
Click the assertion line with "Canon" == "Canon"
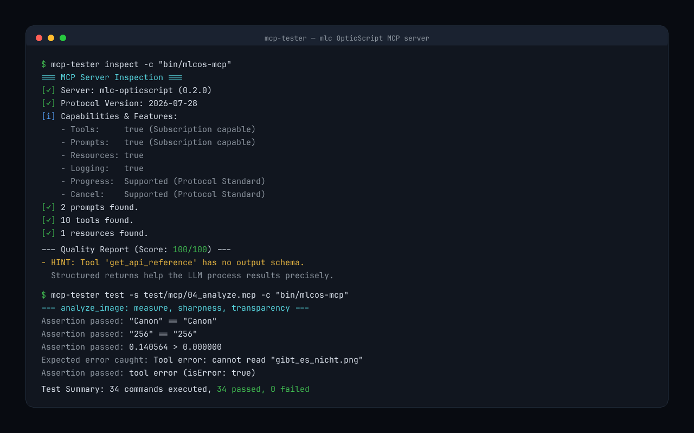(129, 321)
